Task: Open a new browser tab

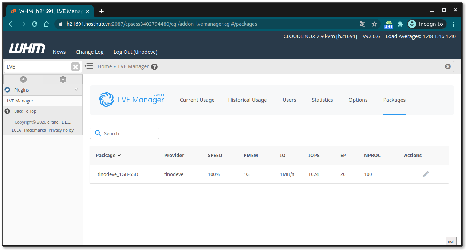Action: point(102,11)
